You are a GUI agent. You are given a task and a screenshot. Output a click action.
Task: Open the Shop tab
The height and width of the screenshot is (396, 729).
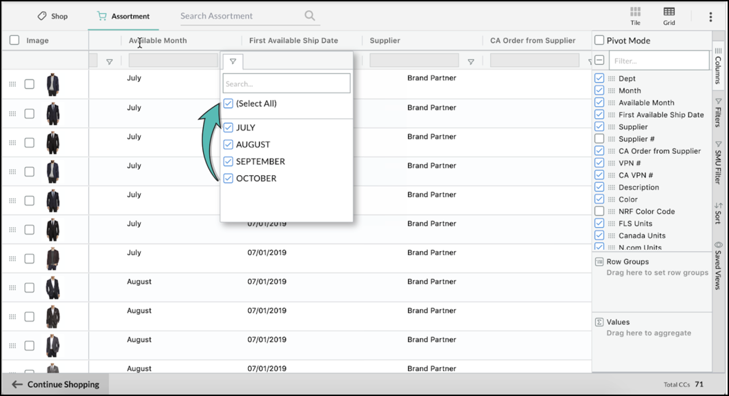[x=52, y=16]
